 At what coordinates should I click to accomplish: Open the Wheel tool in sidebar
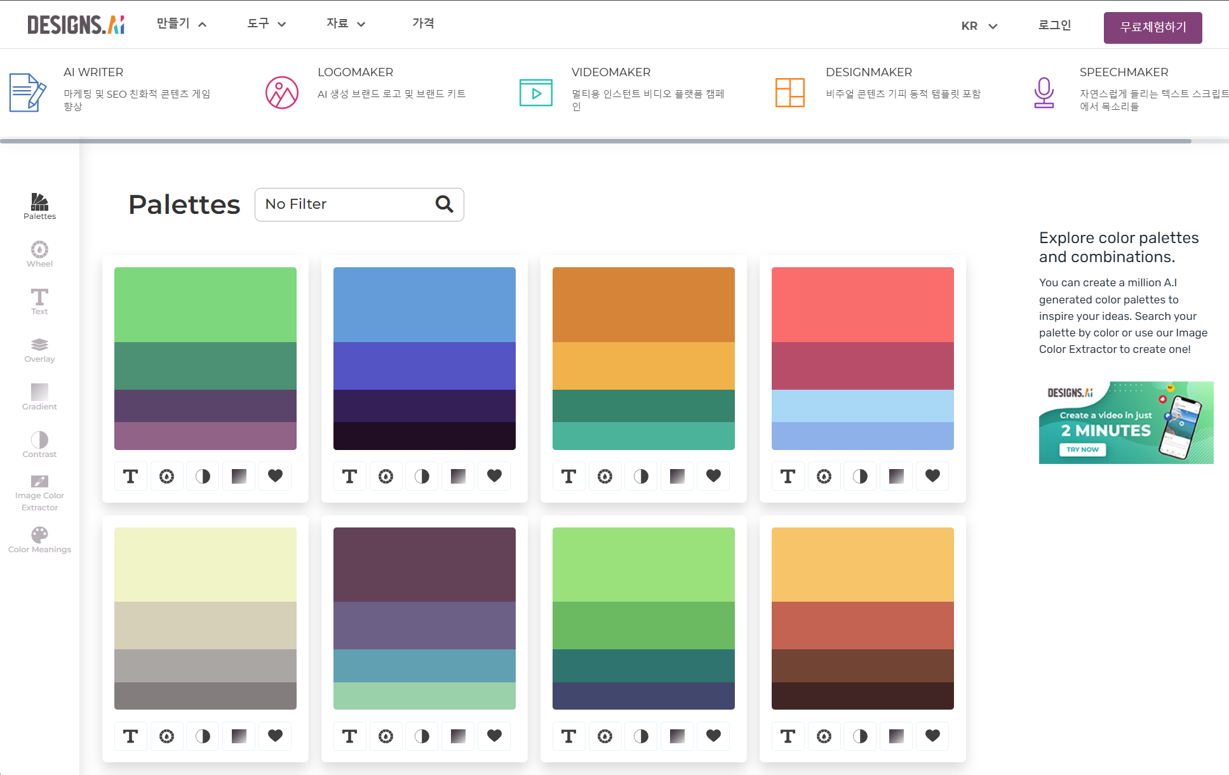(x=39, y=254)
